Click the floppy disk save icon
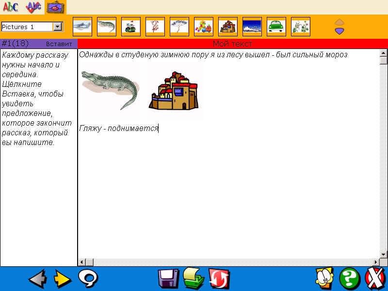388x291 pixels. pos(168,279)
